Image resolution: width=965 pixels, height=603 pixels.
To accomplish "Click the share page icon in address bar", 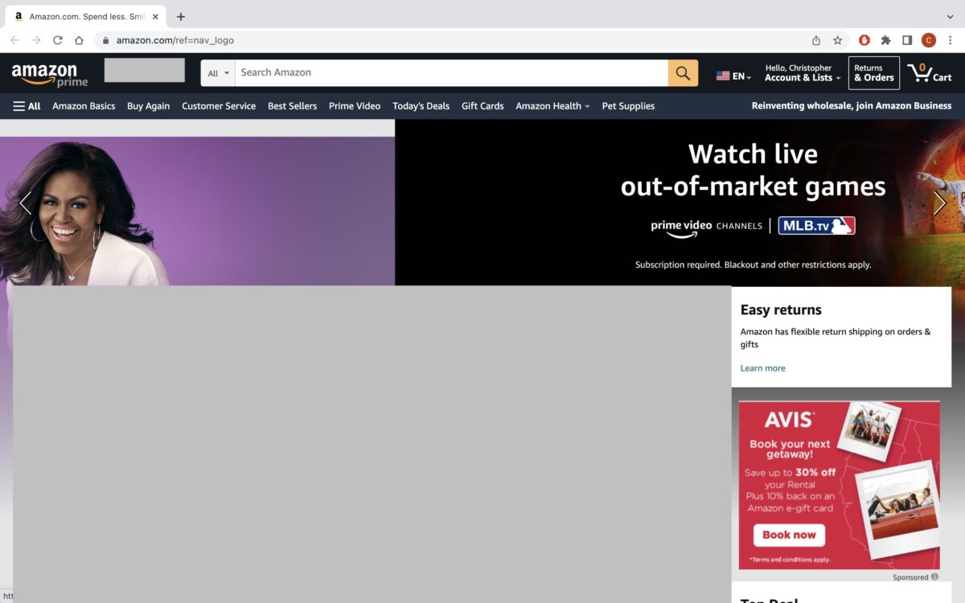I will tap(816, 40).
